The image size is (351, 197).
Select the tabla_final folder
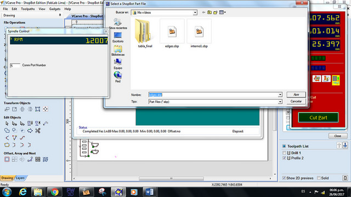[x=145, y=33]
